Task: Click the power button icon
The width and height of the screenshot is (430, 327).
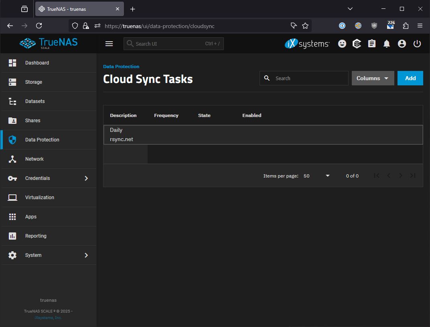Action: pos(417,44)
